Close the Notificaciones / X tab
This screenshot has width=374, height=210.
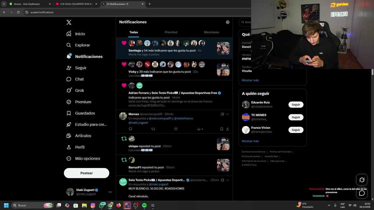point(143,4)
